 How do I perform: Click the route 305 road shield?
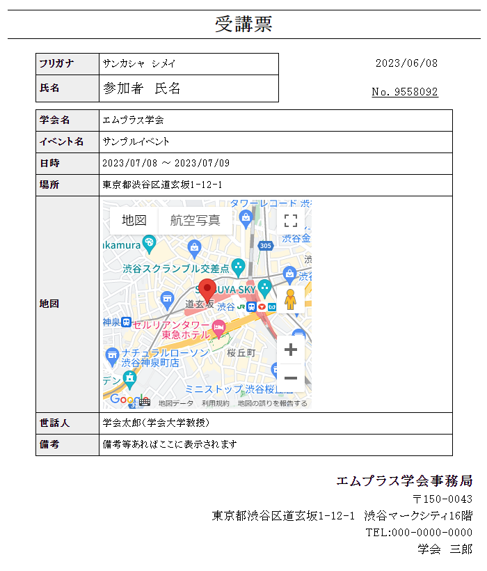(x=266, y=246)
